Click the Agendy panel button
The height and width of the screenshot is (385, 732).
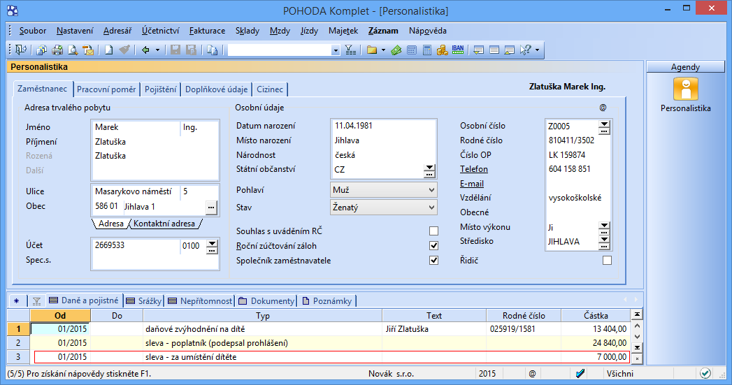[685, 67]
